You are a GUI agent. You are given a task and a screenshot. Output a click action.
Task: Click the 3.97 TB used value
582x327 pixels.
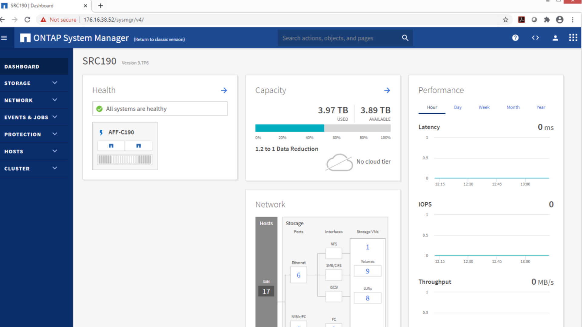coord(333,110)
